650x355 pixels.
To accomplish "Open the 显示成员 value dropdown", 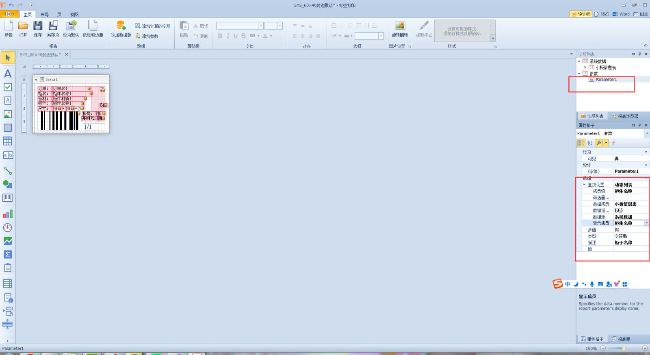I will pos(646,223).
